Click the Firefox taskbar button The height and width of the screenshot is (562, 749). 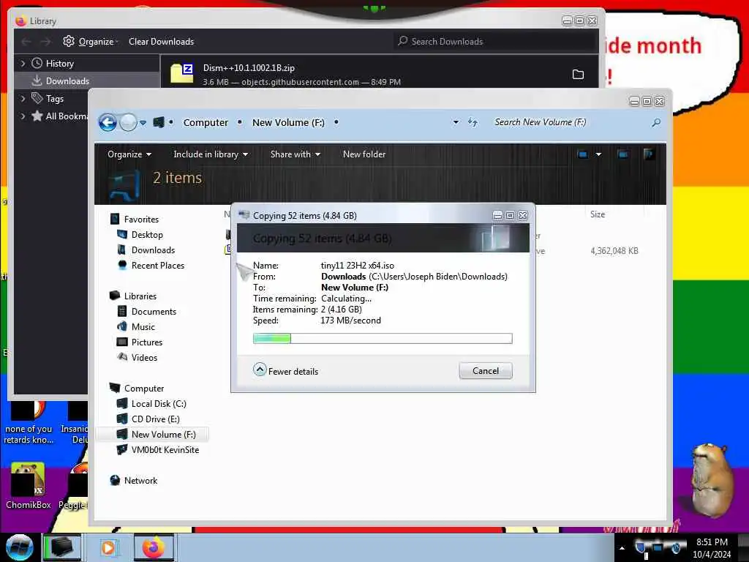(154, 547)
